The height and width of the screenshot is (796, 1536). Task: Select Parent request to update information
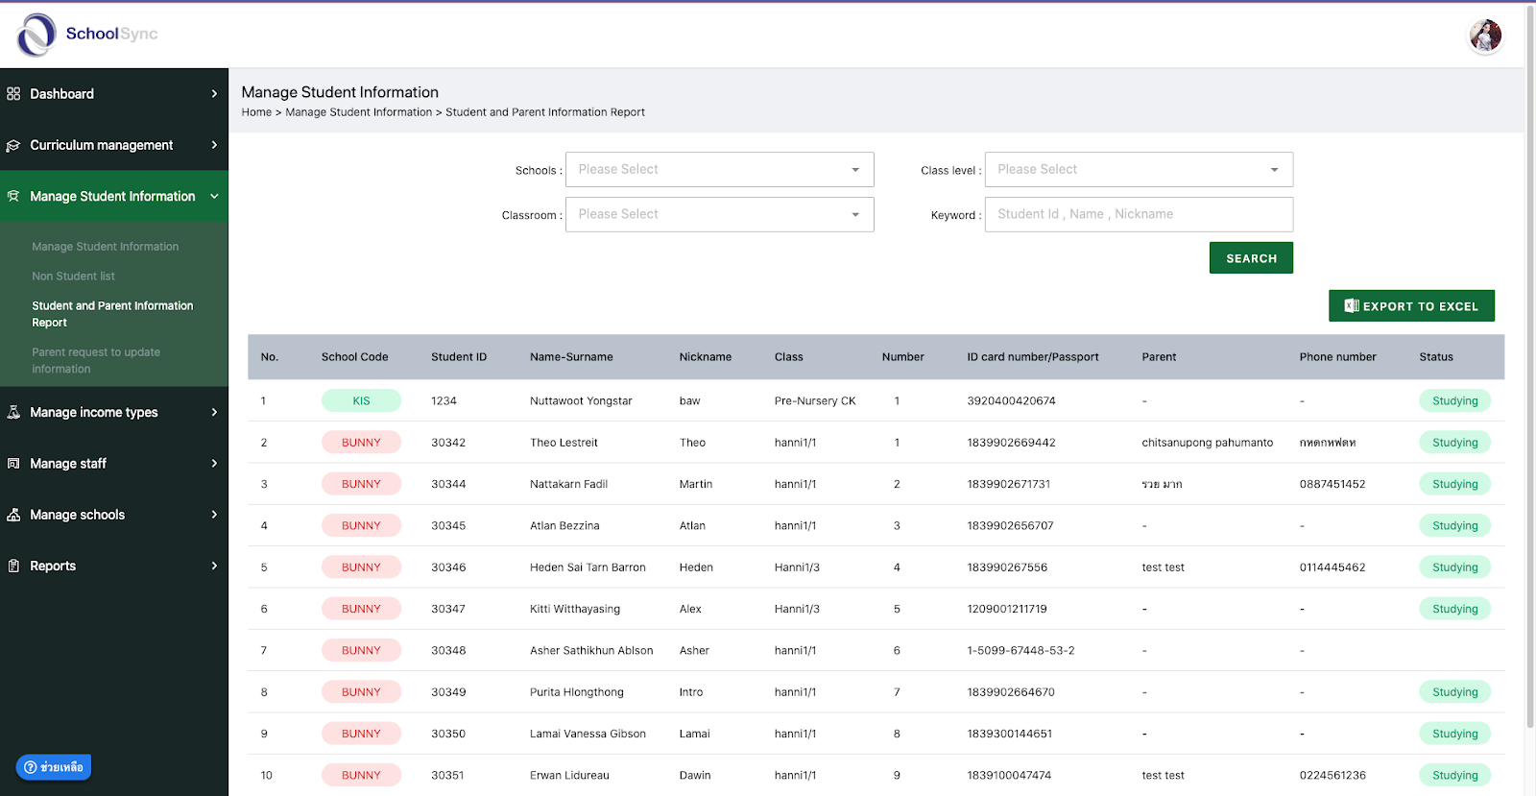click(x=96, y=360)
